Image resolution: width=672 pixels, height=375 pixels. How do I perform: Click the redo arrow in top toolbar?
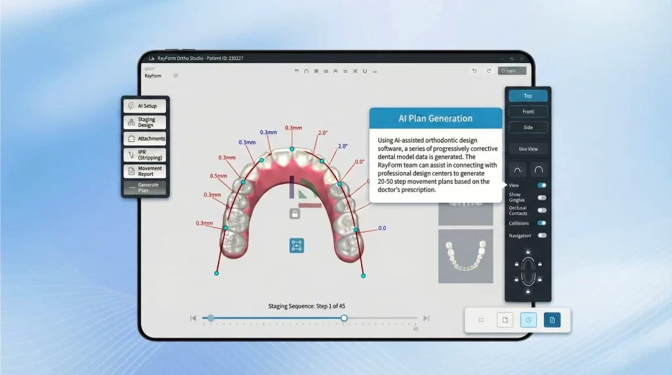pyautogui.click(x=488, y=70)
